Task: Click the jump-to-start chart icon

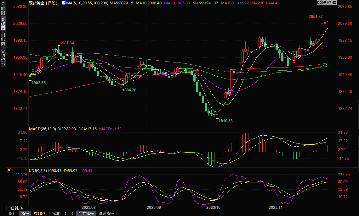Action: pos(324,3)
